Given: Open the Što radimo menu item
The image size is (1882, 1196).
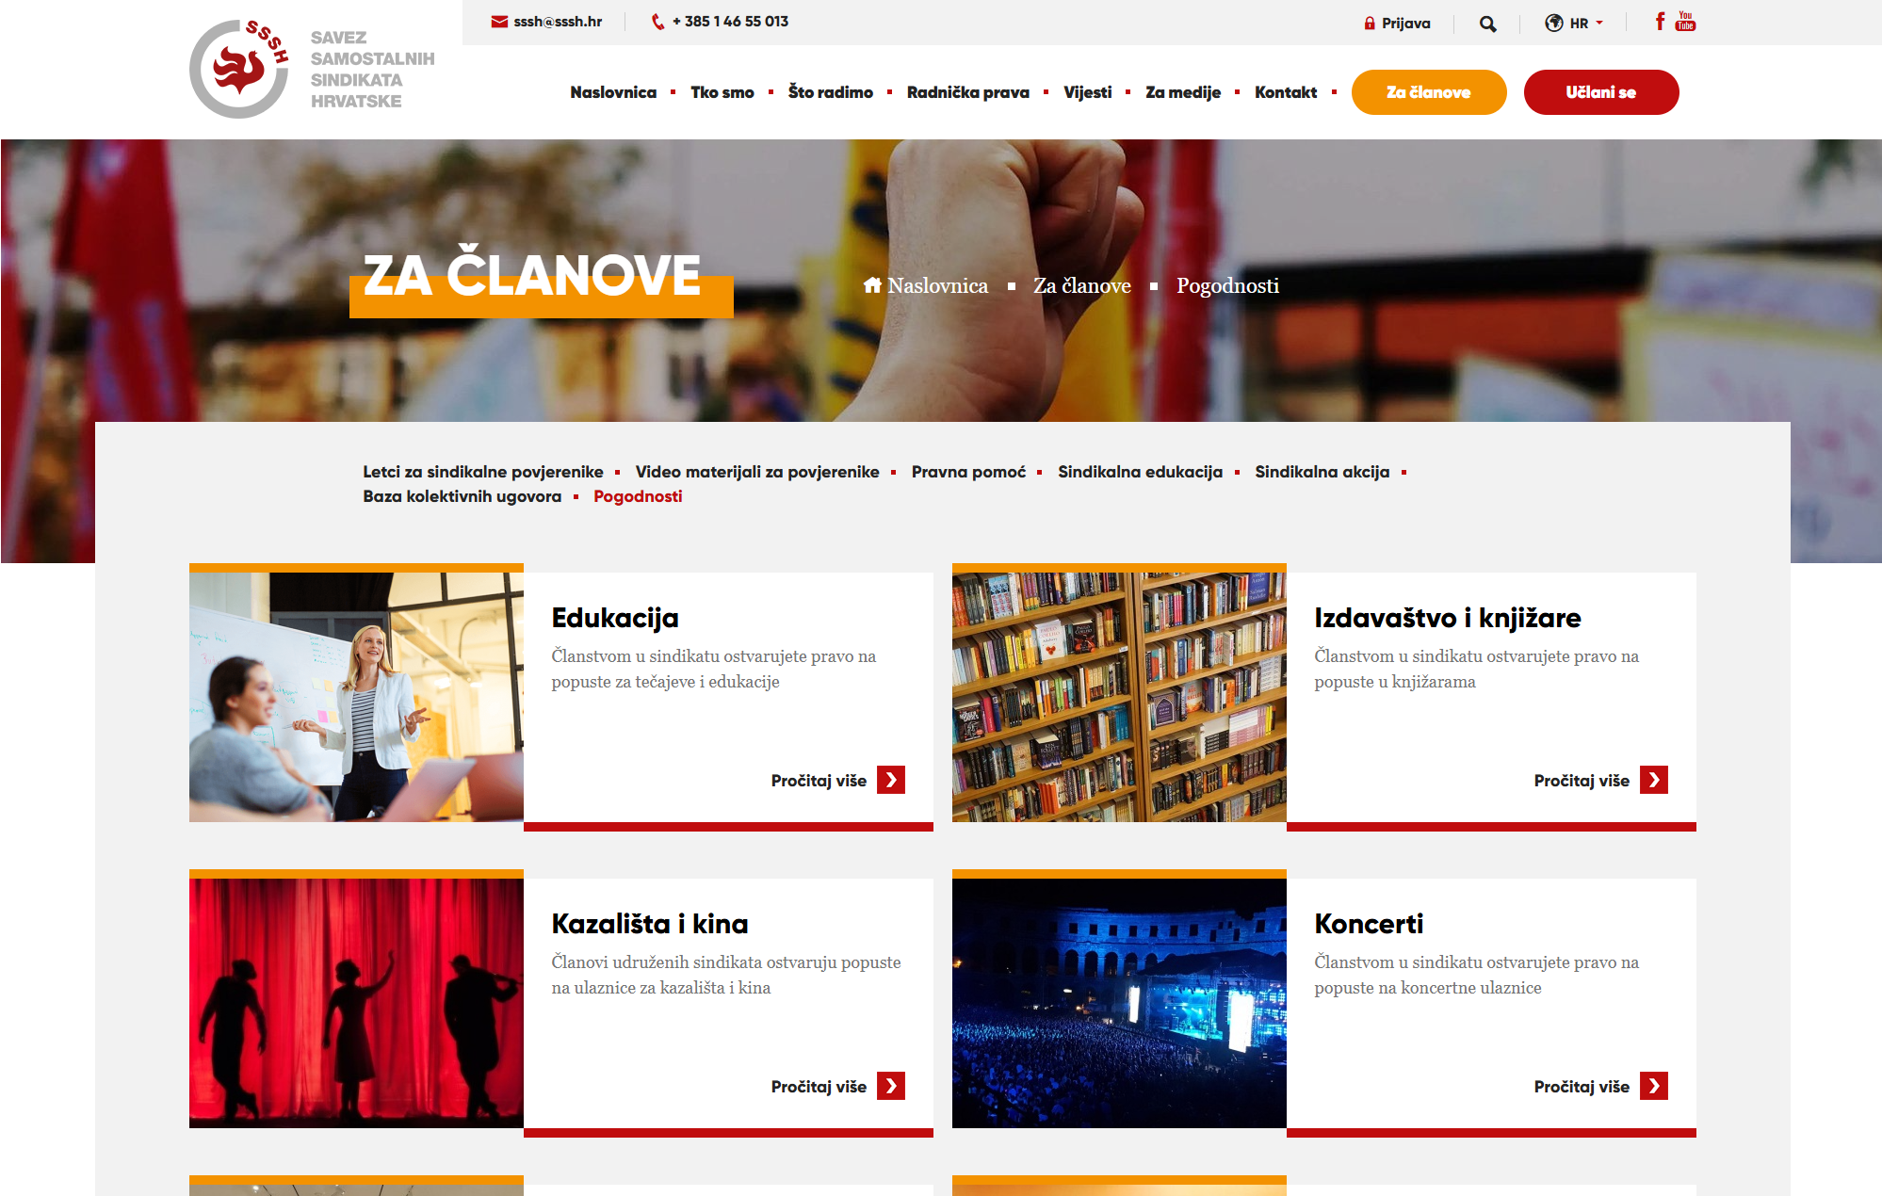Looking at the screenshot, I should (x=831, y=92).
